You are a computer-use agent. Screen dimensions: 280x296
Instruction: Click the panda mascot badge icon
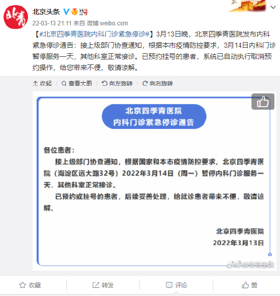[x=83, y=12]
